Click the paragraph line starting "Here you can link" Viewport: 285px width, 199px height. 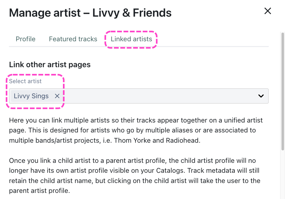click(x=136, y=121)
